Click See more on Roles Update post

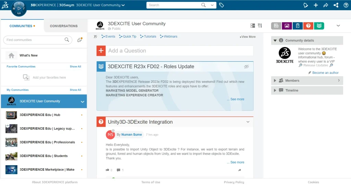237,99
